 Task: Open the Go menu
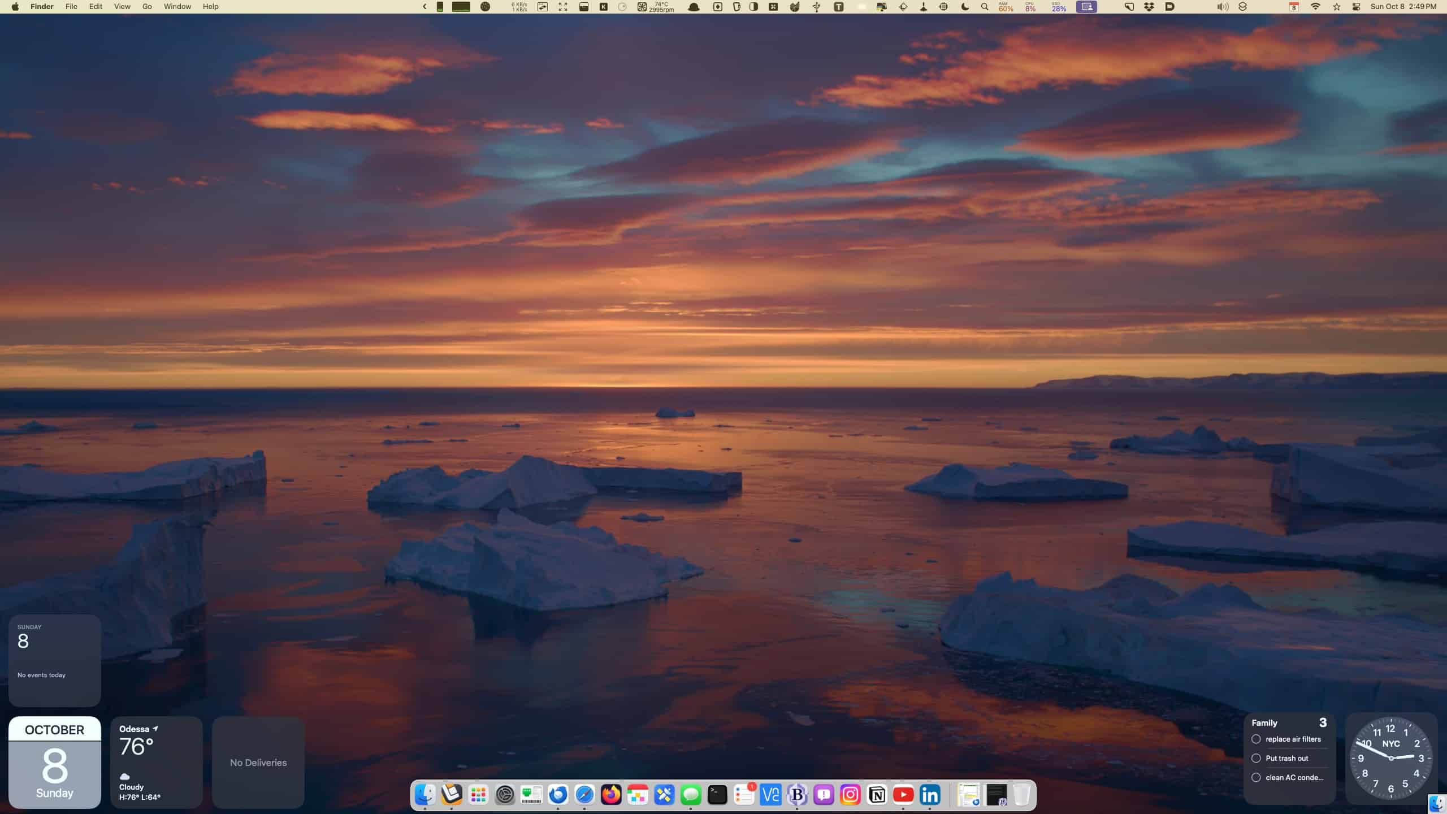click(147, 7)
